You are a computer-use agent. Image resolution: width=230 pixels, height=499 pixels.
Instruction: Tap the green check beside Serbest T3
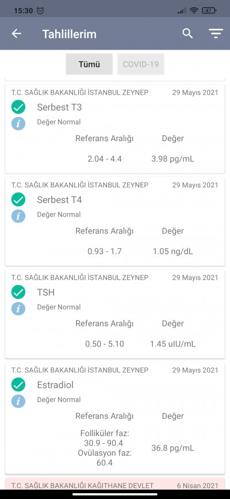click(x=18, y=107)
